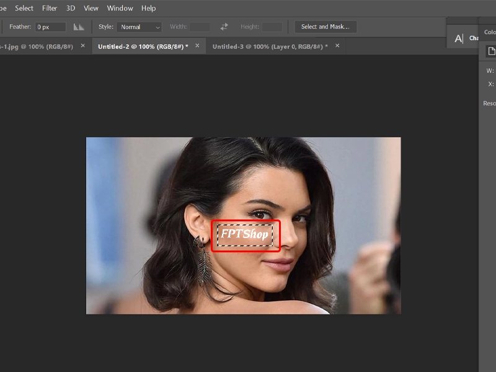Open the Help menu
Screen dimensions: 496x372
click(x=148, y=8)
